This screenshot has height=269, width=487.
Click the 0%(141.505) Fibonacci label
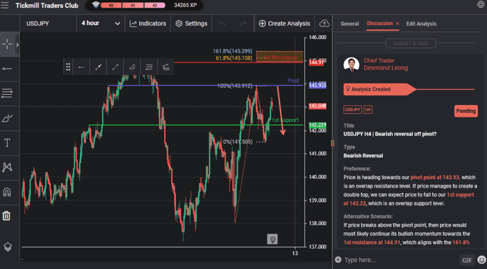coord(238,142)
